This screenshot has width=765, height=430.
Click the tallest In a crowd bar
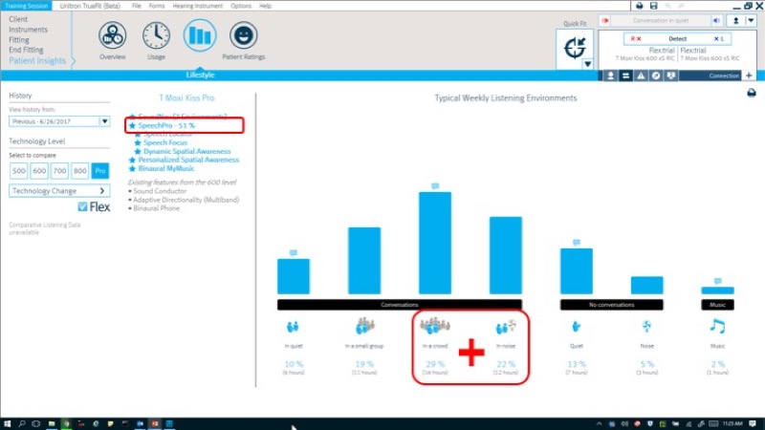(x=435, y=243)
